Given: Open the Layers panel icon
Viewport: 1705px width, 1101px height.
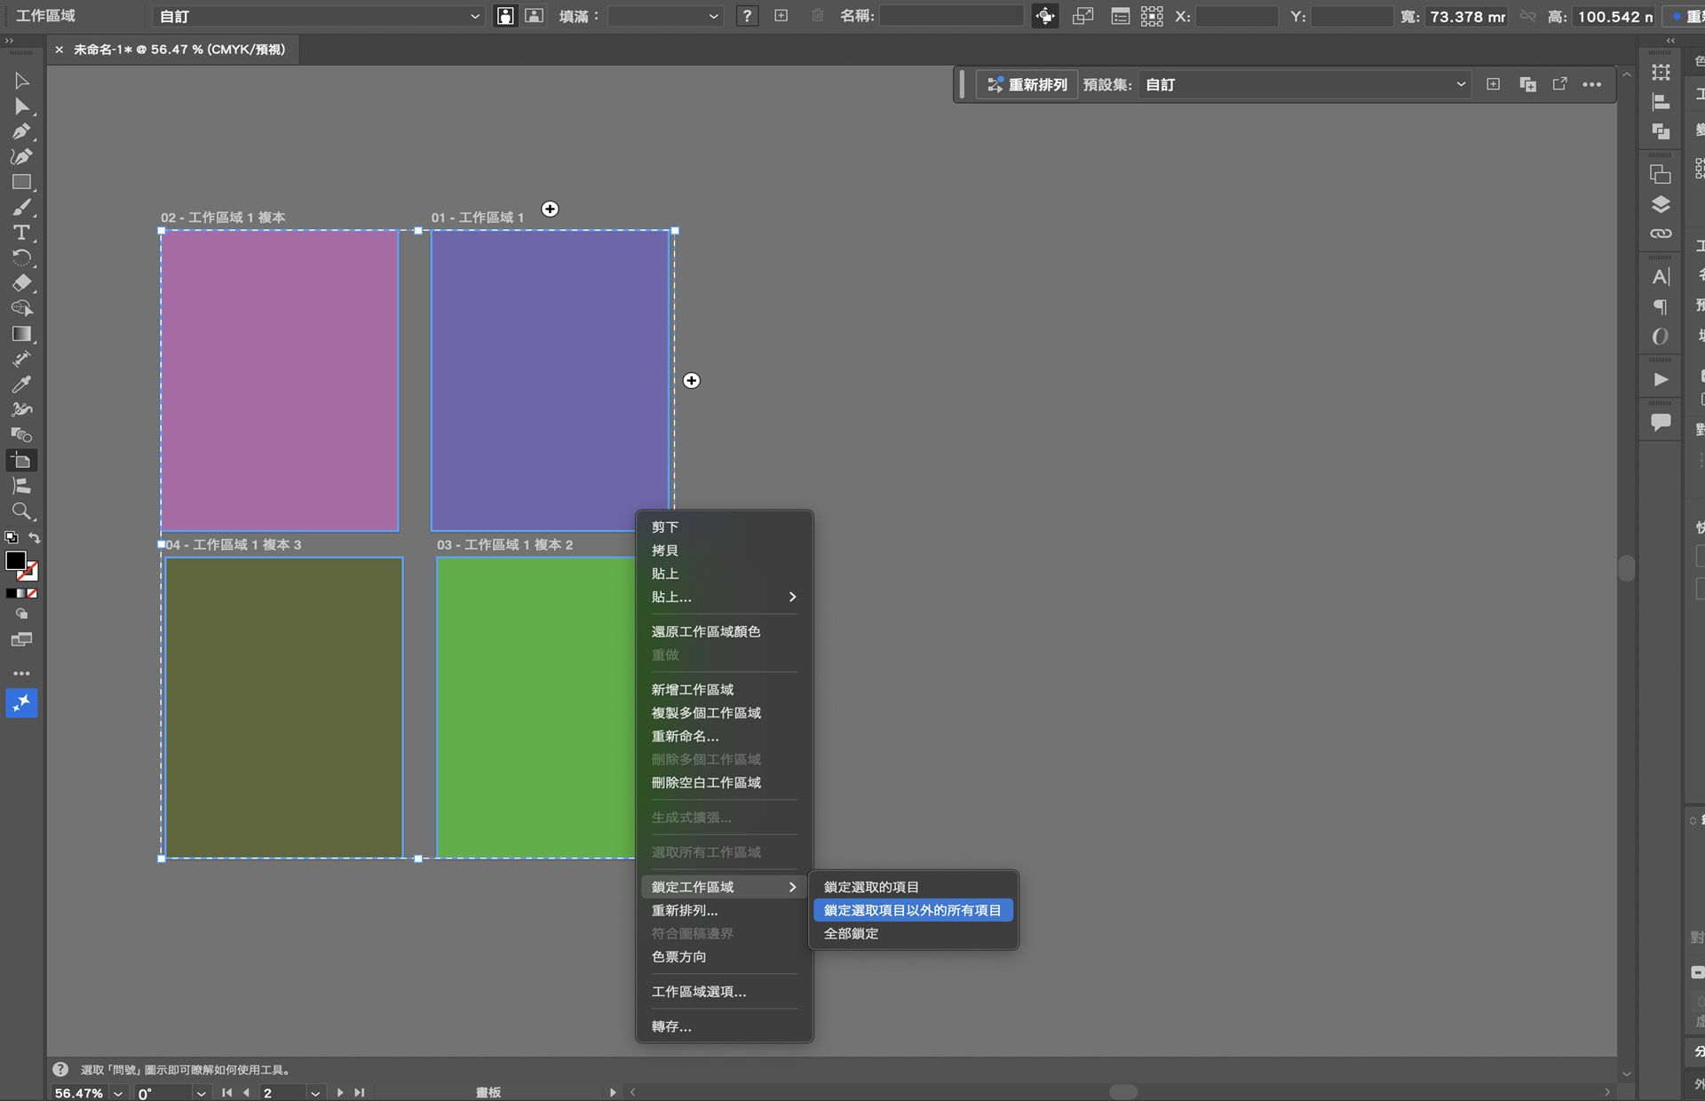Looking at the screenshot, I should [x=1661, y=204].
